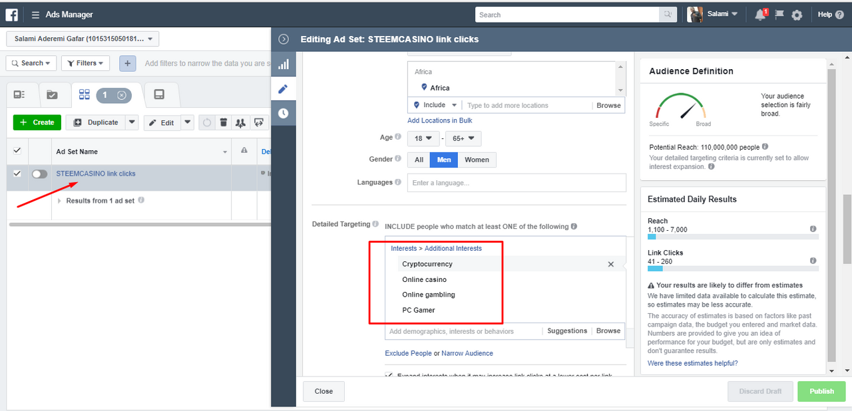Image resolution: width=852 pixels, height=411 pixels.
Task: Change minimum age 18 dropdown
Action: (x=423, y=138)
